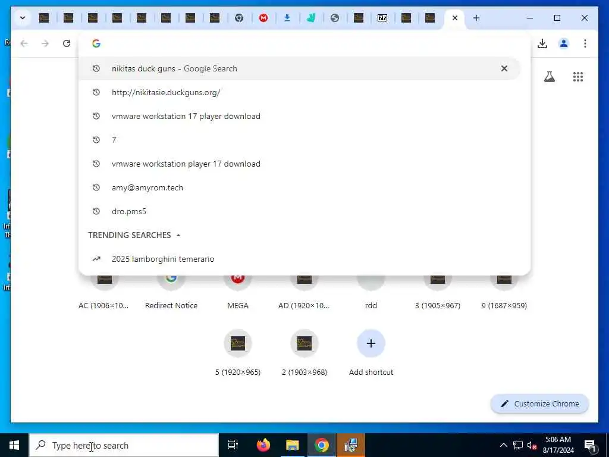Collapse the Trending Searches section

[178, 236]
